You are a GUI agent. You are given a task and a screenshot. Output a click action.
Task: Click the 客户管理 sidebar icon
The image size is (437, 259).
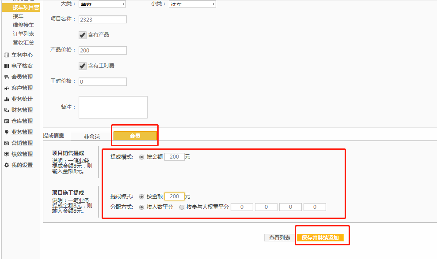coord(7,88)
